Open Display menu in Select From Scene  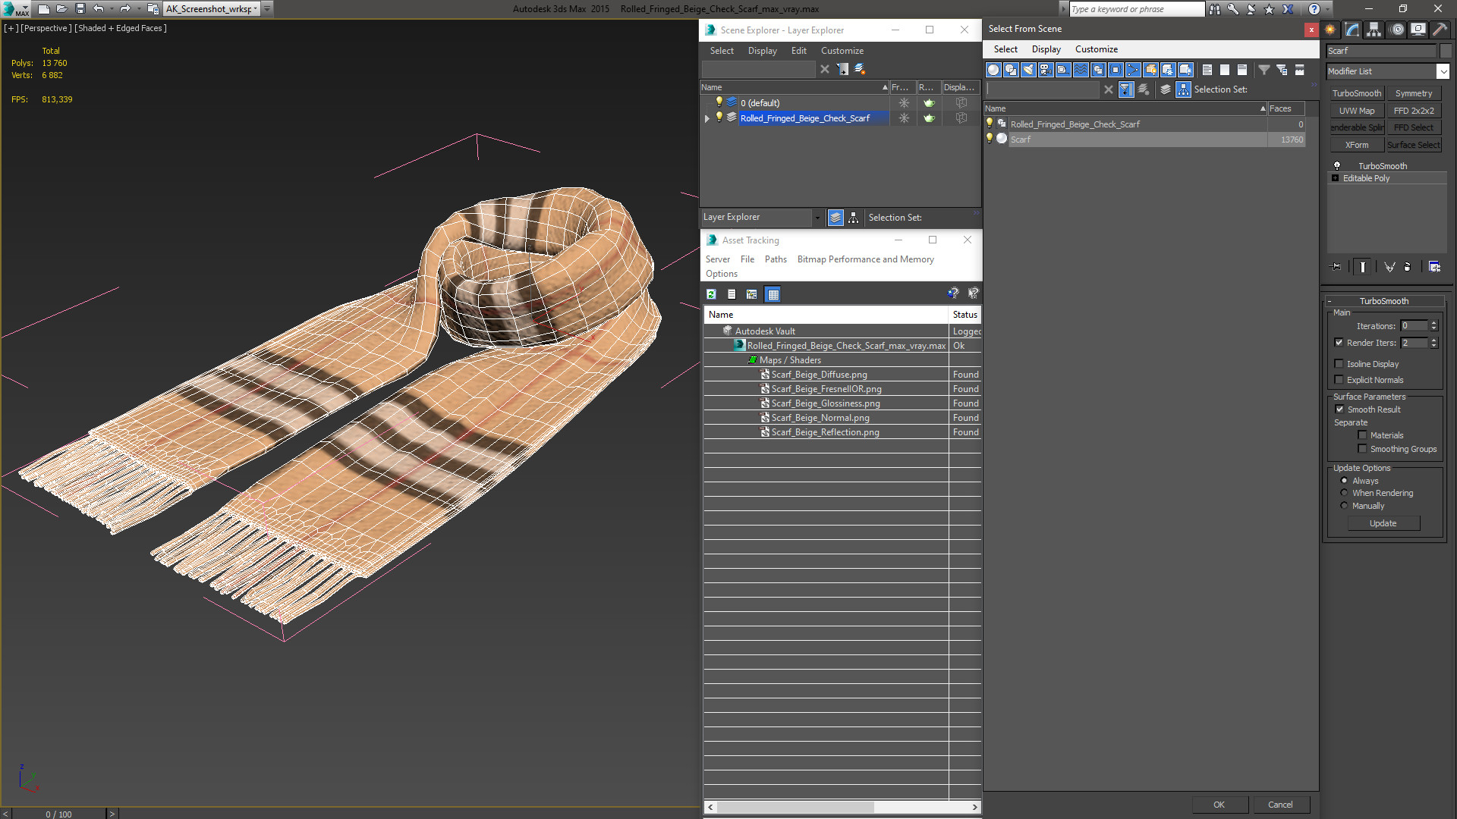[1046, 49]
